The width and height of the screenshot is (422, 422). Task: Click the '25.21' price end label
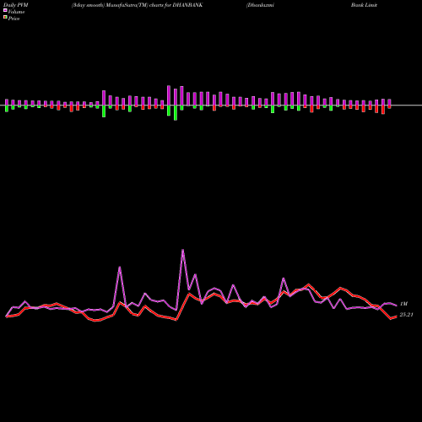[406, 315]
